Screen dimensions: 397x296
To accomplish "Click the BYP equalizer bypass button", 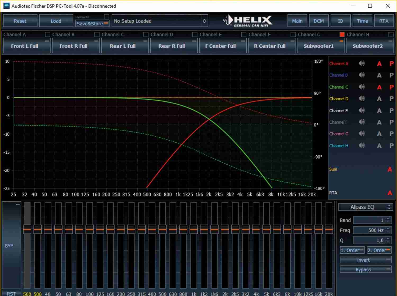I will (x=12, y=245).
